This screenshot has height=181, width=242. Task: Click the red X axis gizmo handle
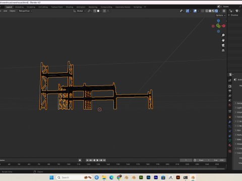pos(224,26)
